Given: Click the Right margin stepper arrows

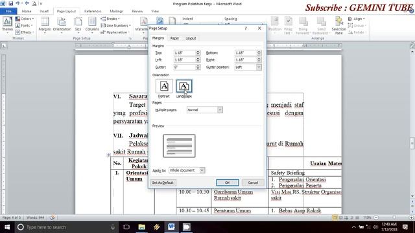Looking at the screenshot, I should click(259, 60).
